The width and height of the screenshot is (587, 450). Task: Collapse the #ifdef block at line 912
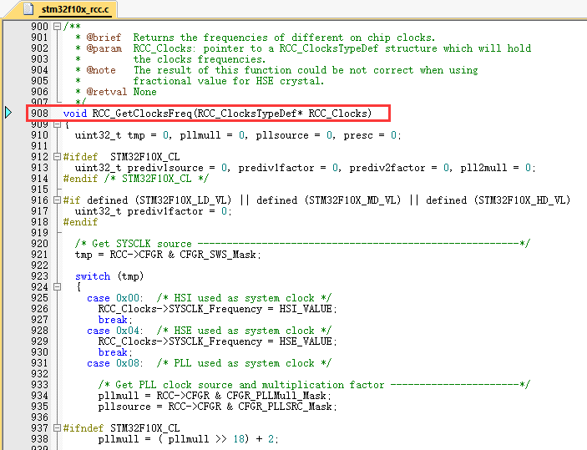pos(58,156)
